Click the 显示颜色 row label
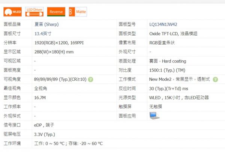The width and height of the screenshot is (225, 152). click(x=12, y=98)
